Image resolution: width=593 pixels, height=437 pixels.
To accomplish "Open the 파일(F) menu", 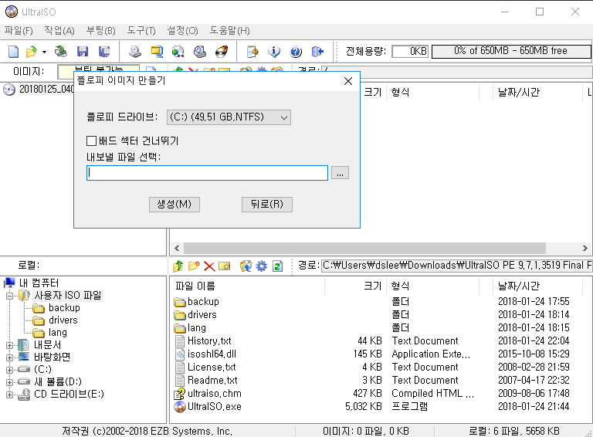I will click(19, 31).
